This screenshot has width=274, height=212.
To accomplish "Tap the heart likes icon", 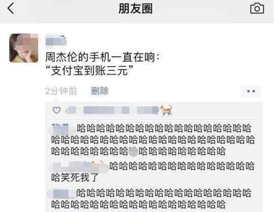I will pyautogui.click(x=57, y=110).
